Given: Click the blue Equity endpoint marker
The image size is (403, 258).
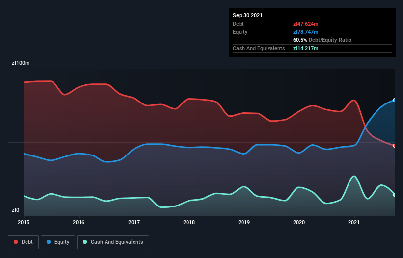Looking at the screenshot, I should point(395,100).
